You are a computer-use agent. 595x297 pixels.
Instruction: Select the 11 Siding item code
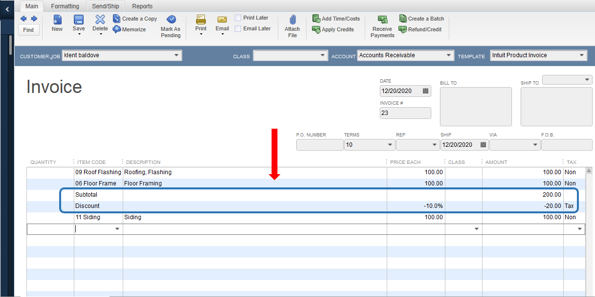coord(98,217)
